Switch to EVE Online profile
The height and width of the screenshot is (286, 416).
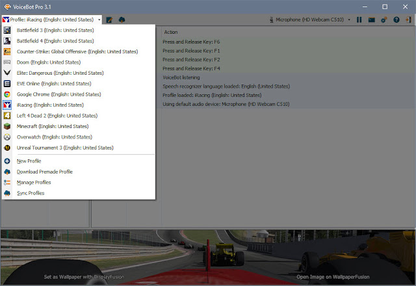(x=78, y=84)
